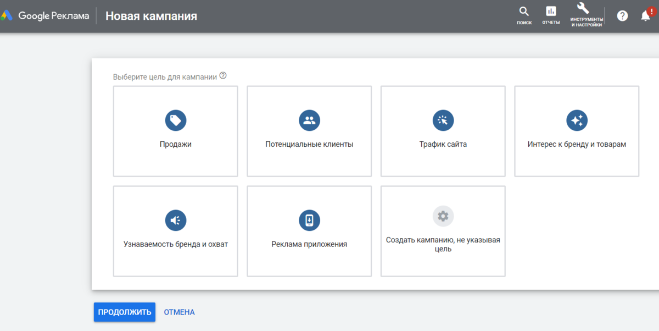
Task: Click «Выберите цель для кампании» heading text
Action: coord(165,77)
